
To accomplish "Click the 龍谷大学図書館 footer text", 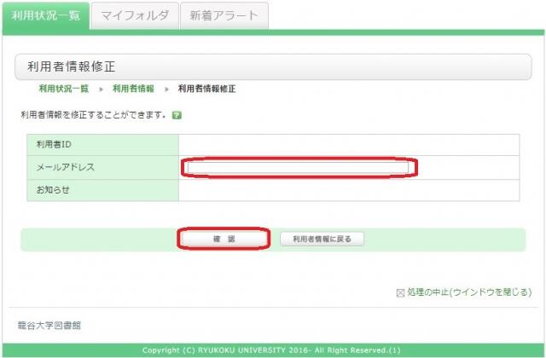I will click(49, 325).
